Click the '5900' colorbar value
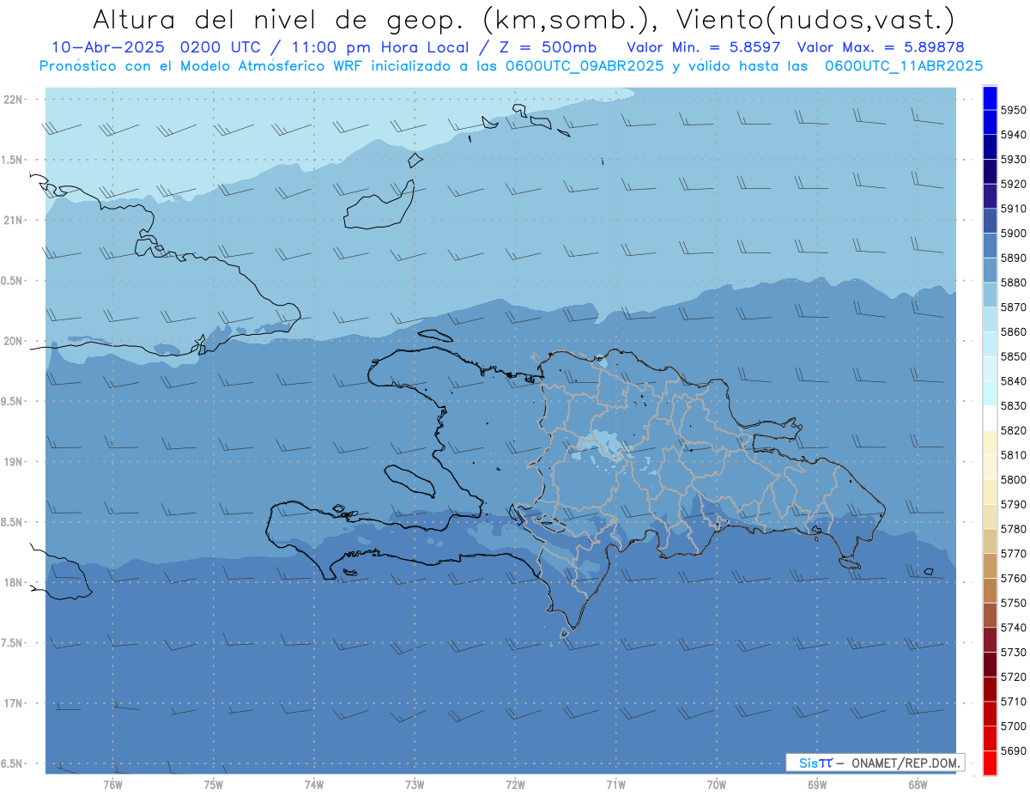Image resolution: width=1030 pixels, height=796 pixels. [1014, 233]
